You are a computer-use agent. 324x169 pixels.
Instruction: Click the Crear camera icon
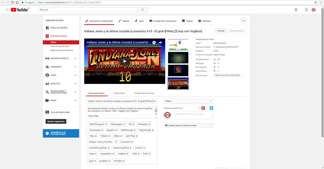[47, 100]
